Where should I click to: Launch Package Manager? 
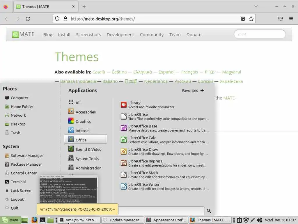pyautogui.click(x=23, y=164)
